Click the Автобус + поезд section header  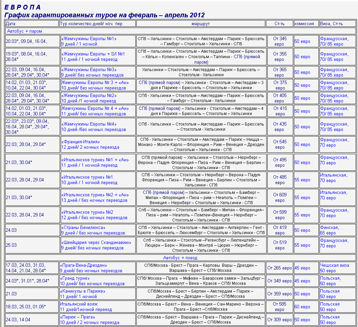click(x=180, y=258)
